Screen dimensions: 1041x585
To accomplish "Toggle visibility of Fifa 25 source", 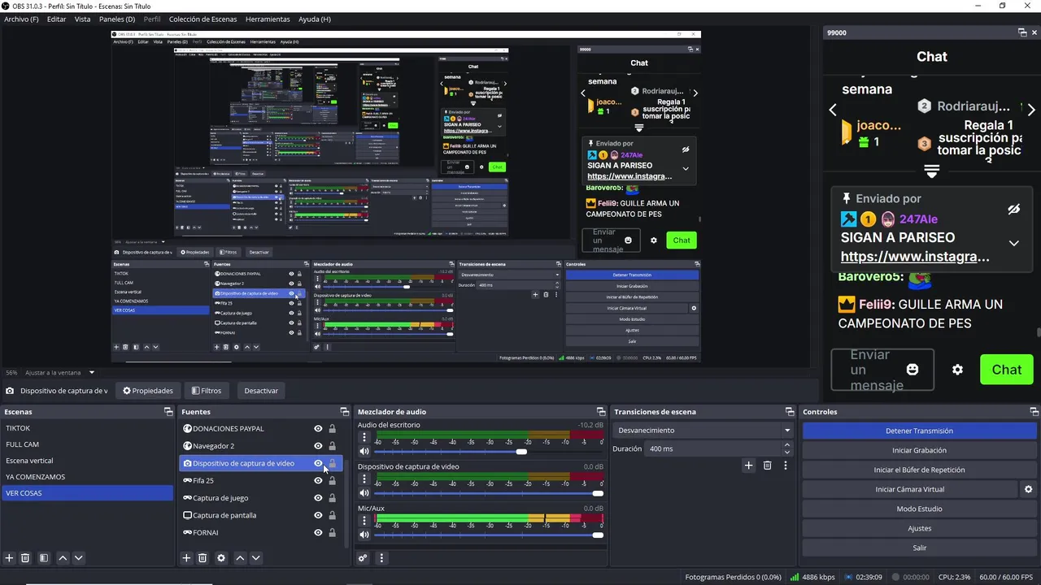I will click(x=318, y=481).
